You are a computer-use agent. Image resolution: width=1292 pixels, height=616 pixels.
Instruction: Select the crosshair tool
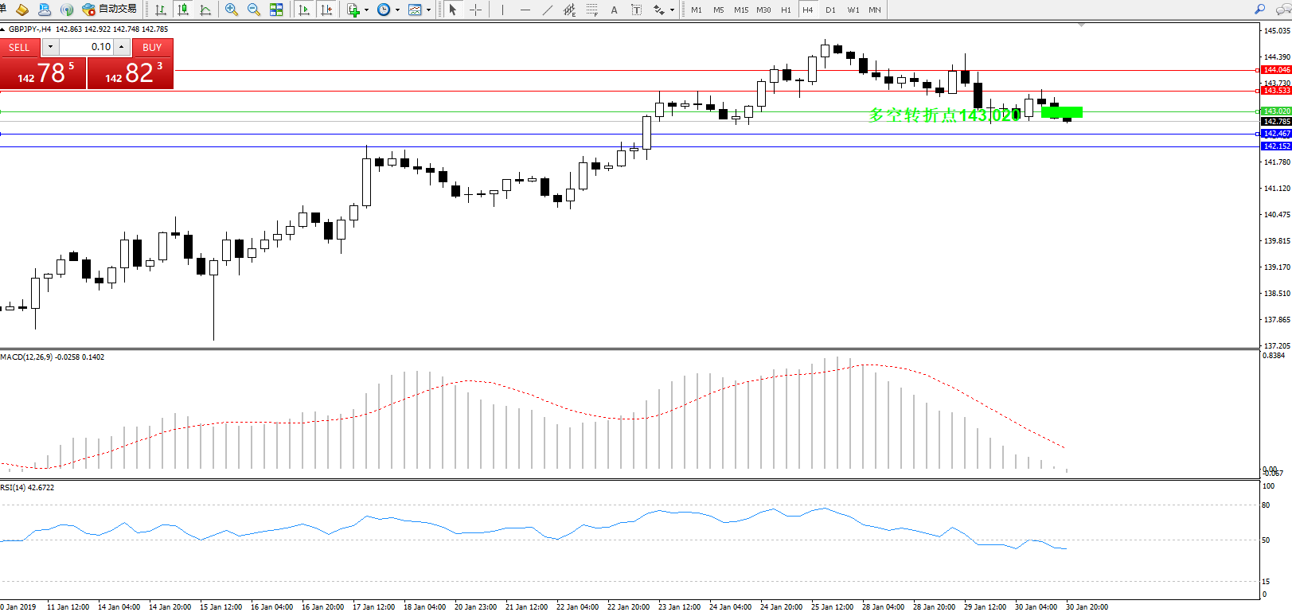tap(475, 10)
